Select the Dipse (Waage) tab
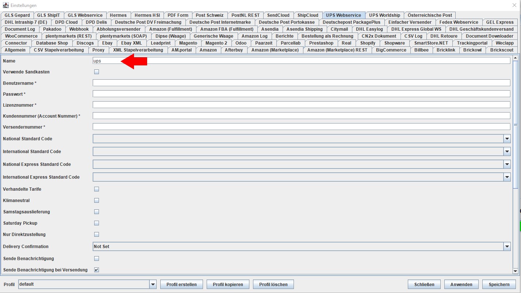The width and height of the screenshot is (521, 293). click(x=171, y=36)
